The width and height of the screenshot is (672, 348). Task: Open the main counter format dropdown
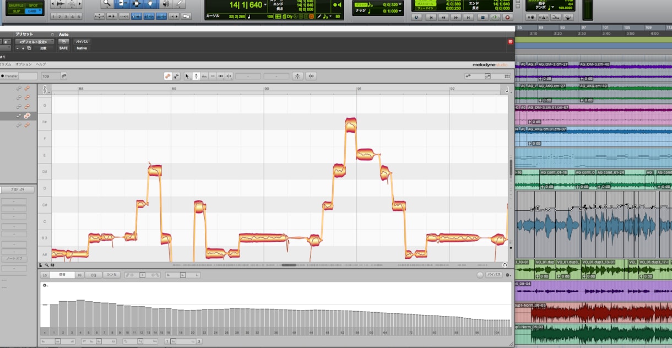pos(265,5)
